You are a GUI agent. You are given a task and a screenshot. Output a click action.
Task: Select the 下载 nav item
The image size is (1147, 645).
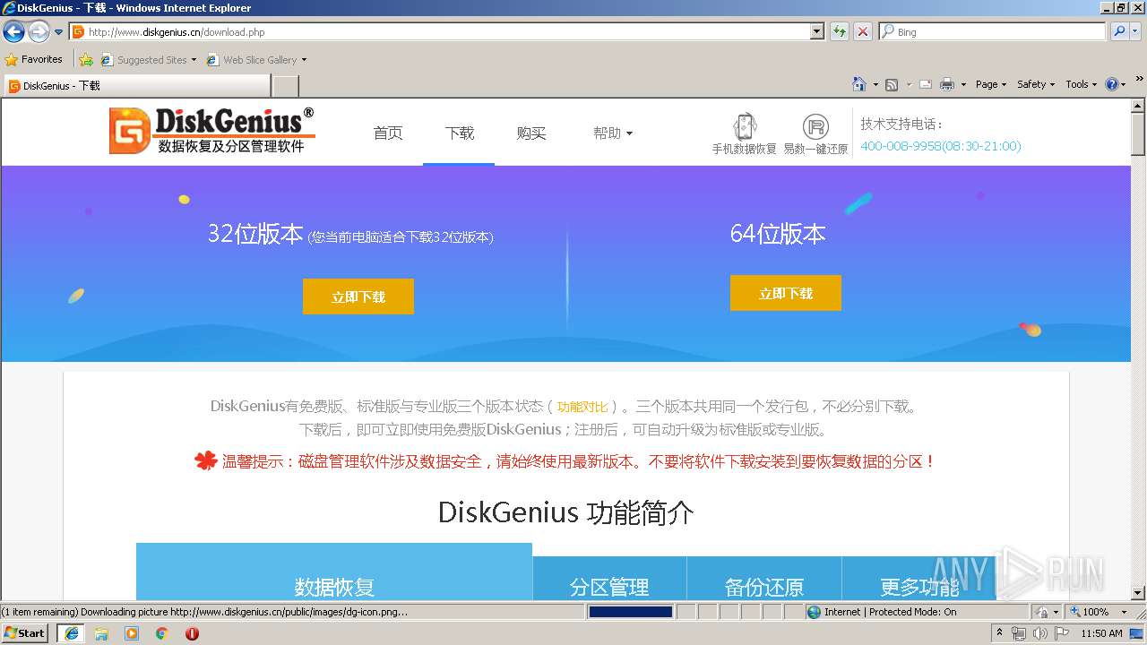click(x=460, y=133)
